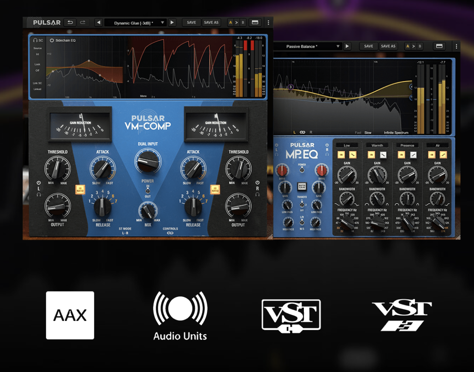Screen dimensions: 474x372
Task: Select the L channel in MP-EQ display
Action: 295,133
